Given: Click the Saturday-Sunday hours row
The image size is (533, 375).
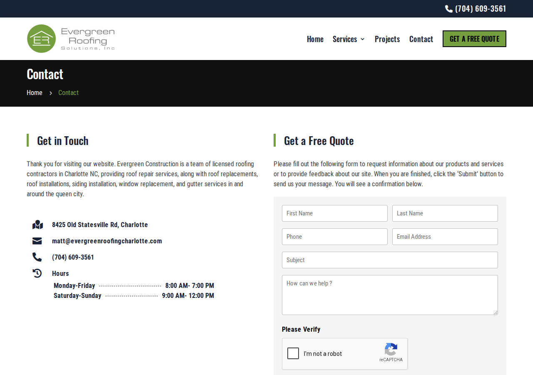Looking at the screenshot, I should click(134, 295).
